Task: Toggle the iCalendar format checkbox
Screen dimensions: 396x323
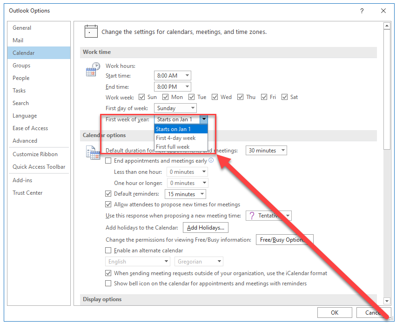Action: (x=108, y=273)
